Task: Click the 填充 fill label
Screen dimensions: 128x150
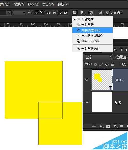Action: click(x=124, y=64)
